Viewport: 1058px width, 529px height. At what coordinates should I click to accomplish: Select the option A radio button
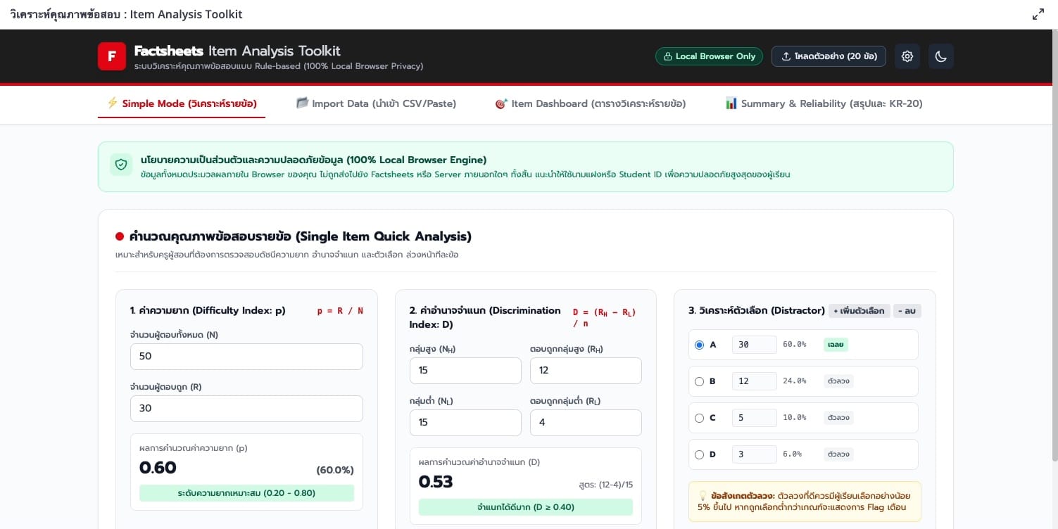[699, 345]
